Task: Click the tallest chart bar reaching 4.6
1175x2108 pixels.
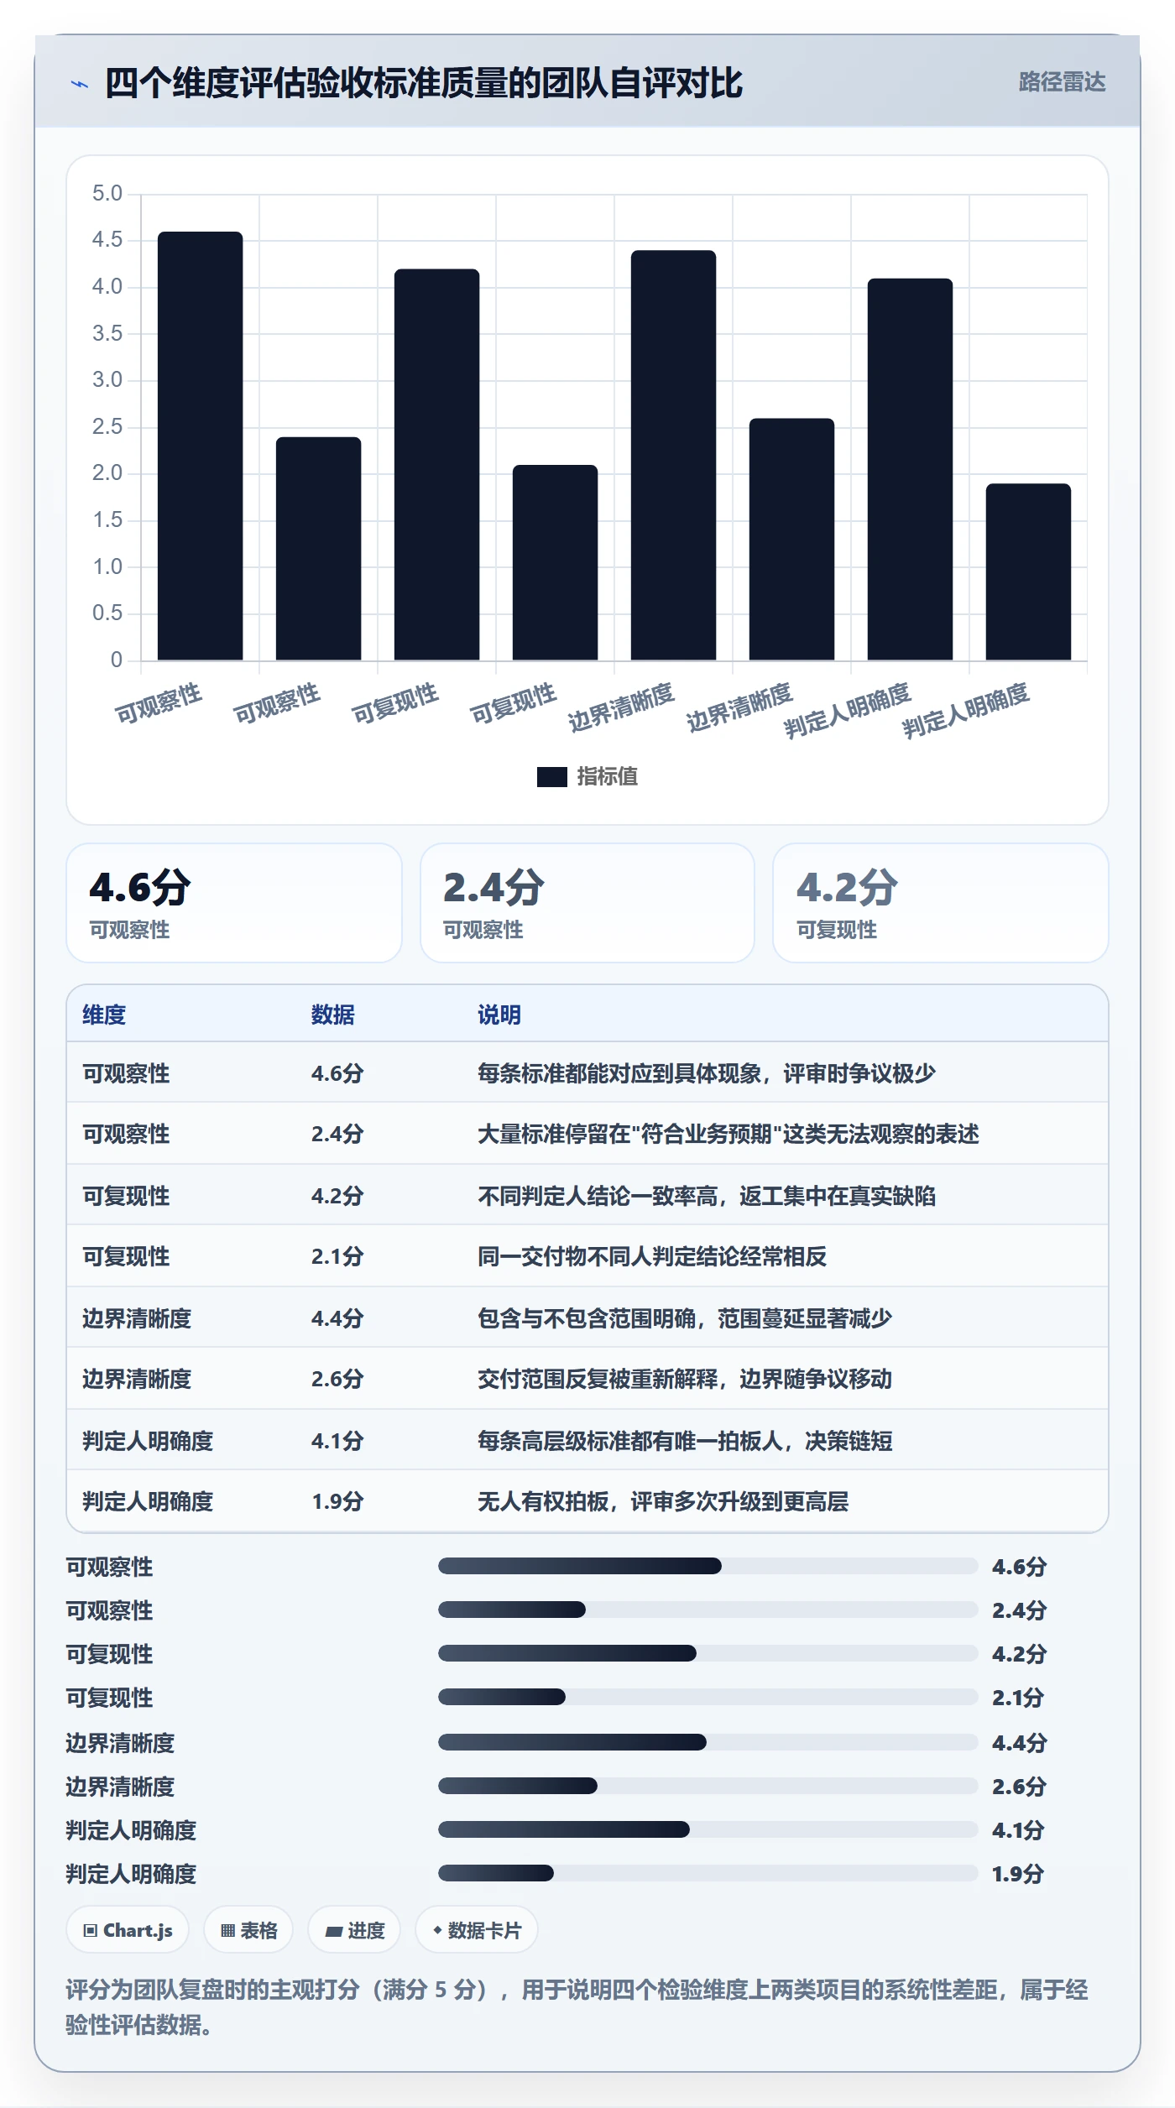Action: pyautogui.click(x=201, y=446)
